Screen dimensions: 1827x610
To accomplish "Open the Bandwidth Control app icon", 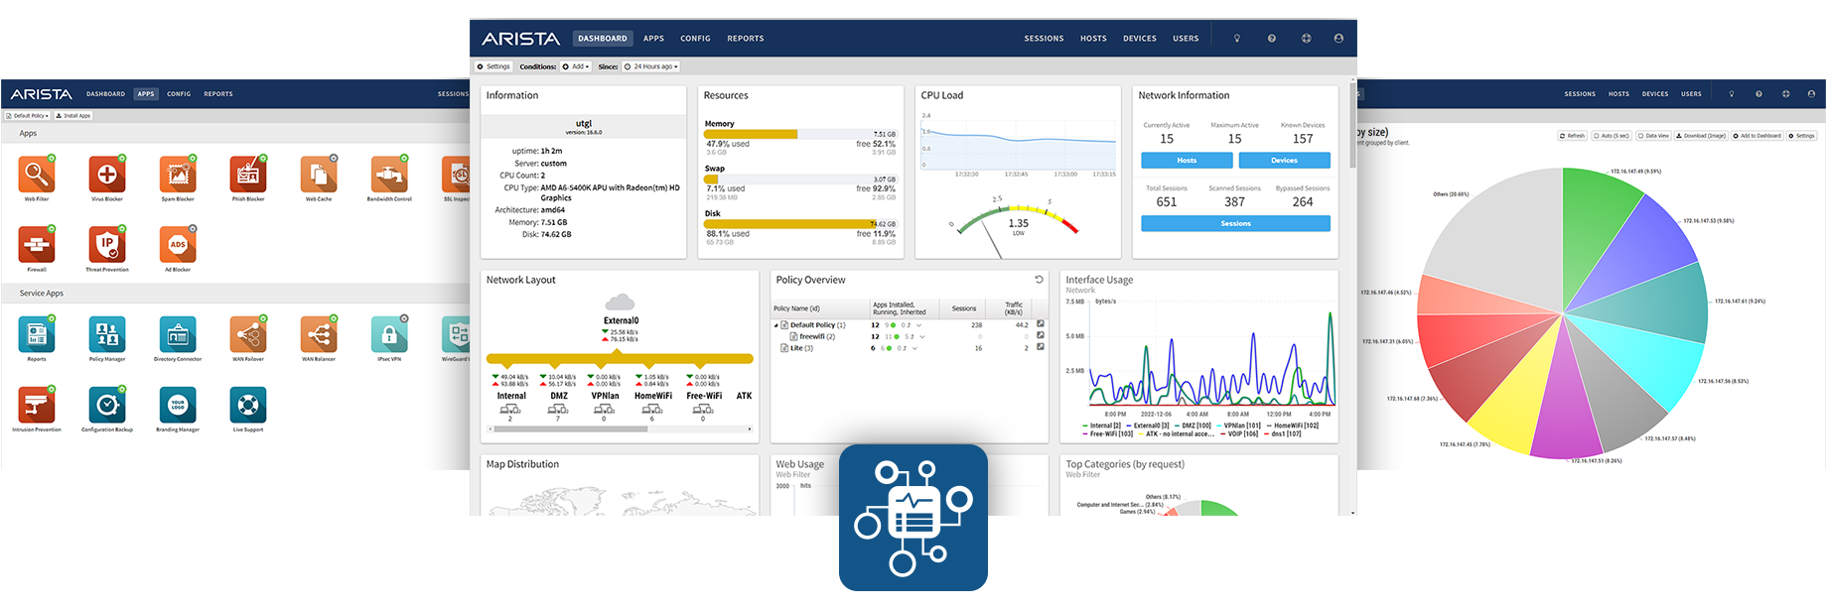I will pyautogui.click(x=389, y=175).
